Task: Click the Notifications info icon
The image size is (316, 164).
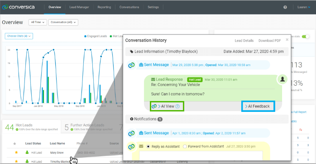Action: 132,119
